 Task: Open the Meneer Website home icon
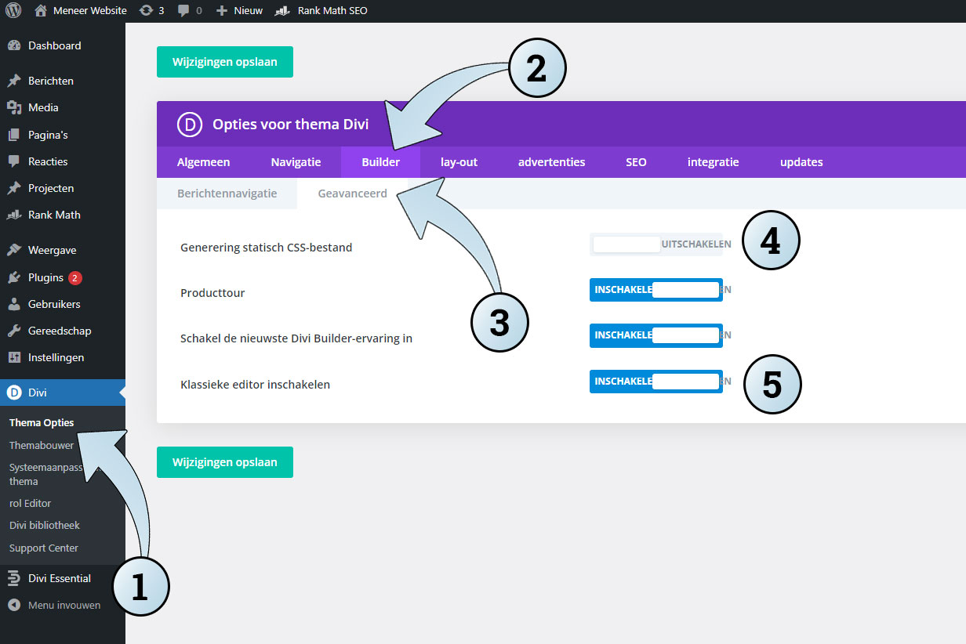pos(42,11)
